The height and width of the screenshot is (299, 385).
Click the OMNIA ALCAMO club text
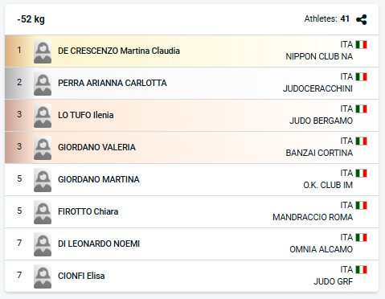(321, 249)
